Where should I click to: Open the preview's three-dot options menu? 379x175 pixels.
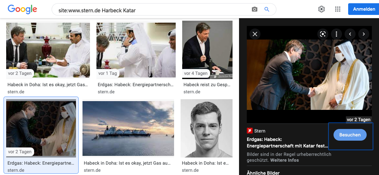[x=336, y=34]
